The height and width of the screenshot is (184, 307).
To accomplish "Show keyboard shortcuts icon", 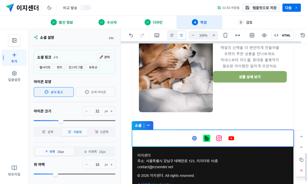I will click(x=157, y=35).
